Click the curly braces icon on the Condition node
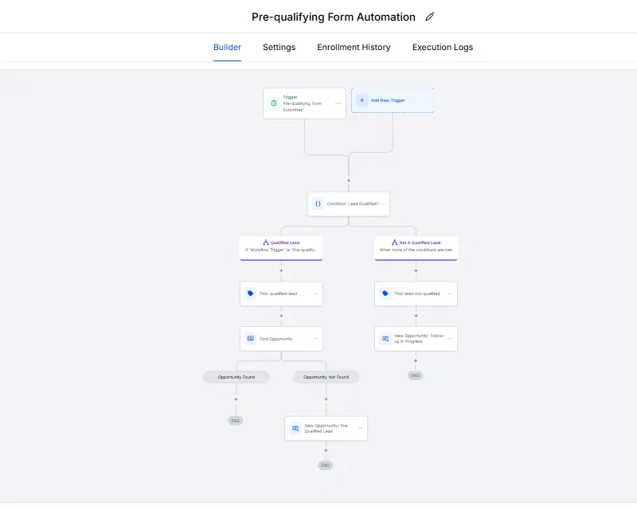Image resolution: width=637 pixels, height=509 pixels. click(318, 204)
